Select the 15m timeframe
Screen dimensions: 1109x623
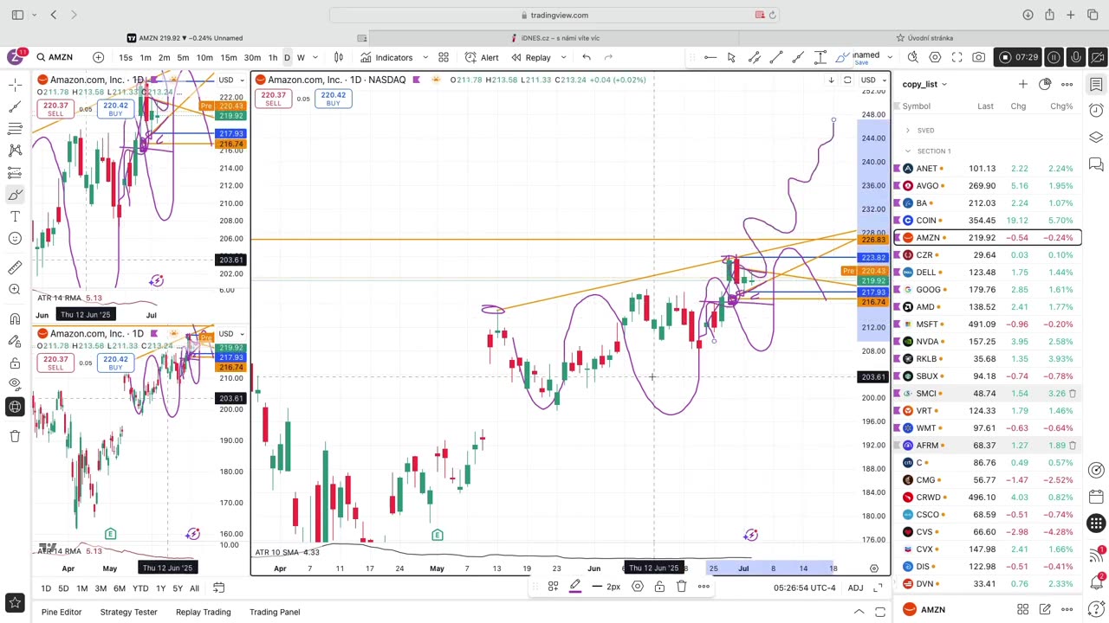228,57
